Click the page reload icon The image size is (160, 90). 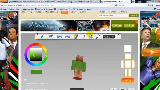pyautogui.click(x=112, y=5)
